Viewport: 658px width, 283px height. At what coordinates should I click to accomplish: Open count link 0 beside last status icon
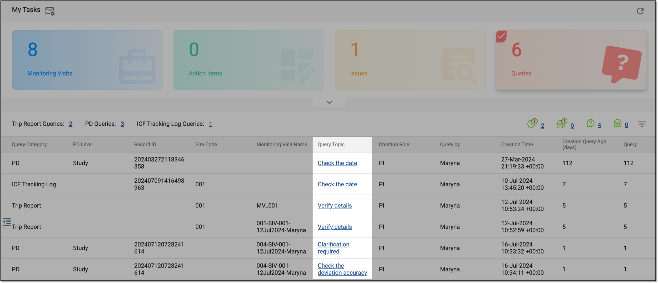[x=626, y=125]
